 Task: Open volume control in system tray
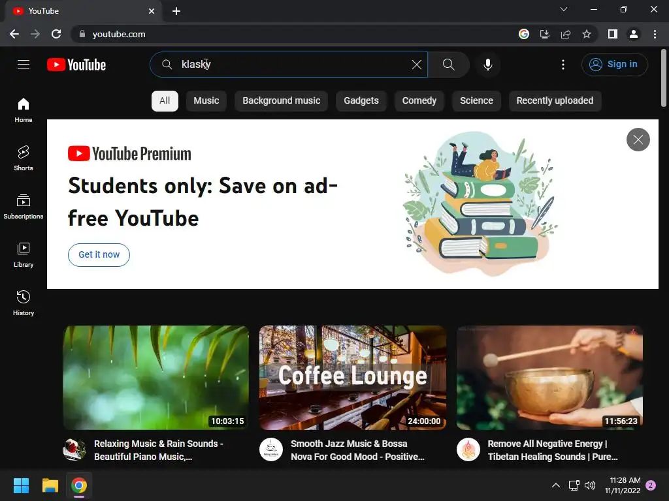[x=590, y=485]
